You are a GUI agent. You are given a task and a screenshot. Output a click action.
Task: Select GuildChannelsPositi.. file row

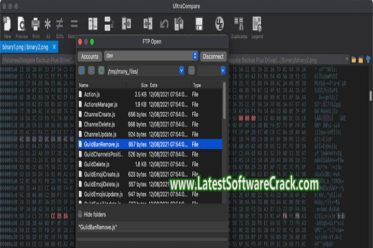[150, 154]
